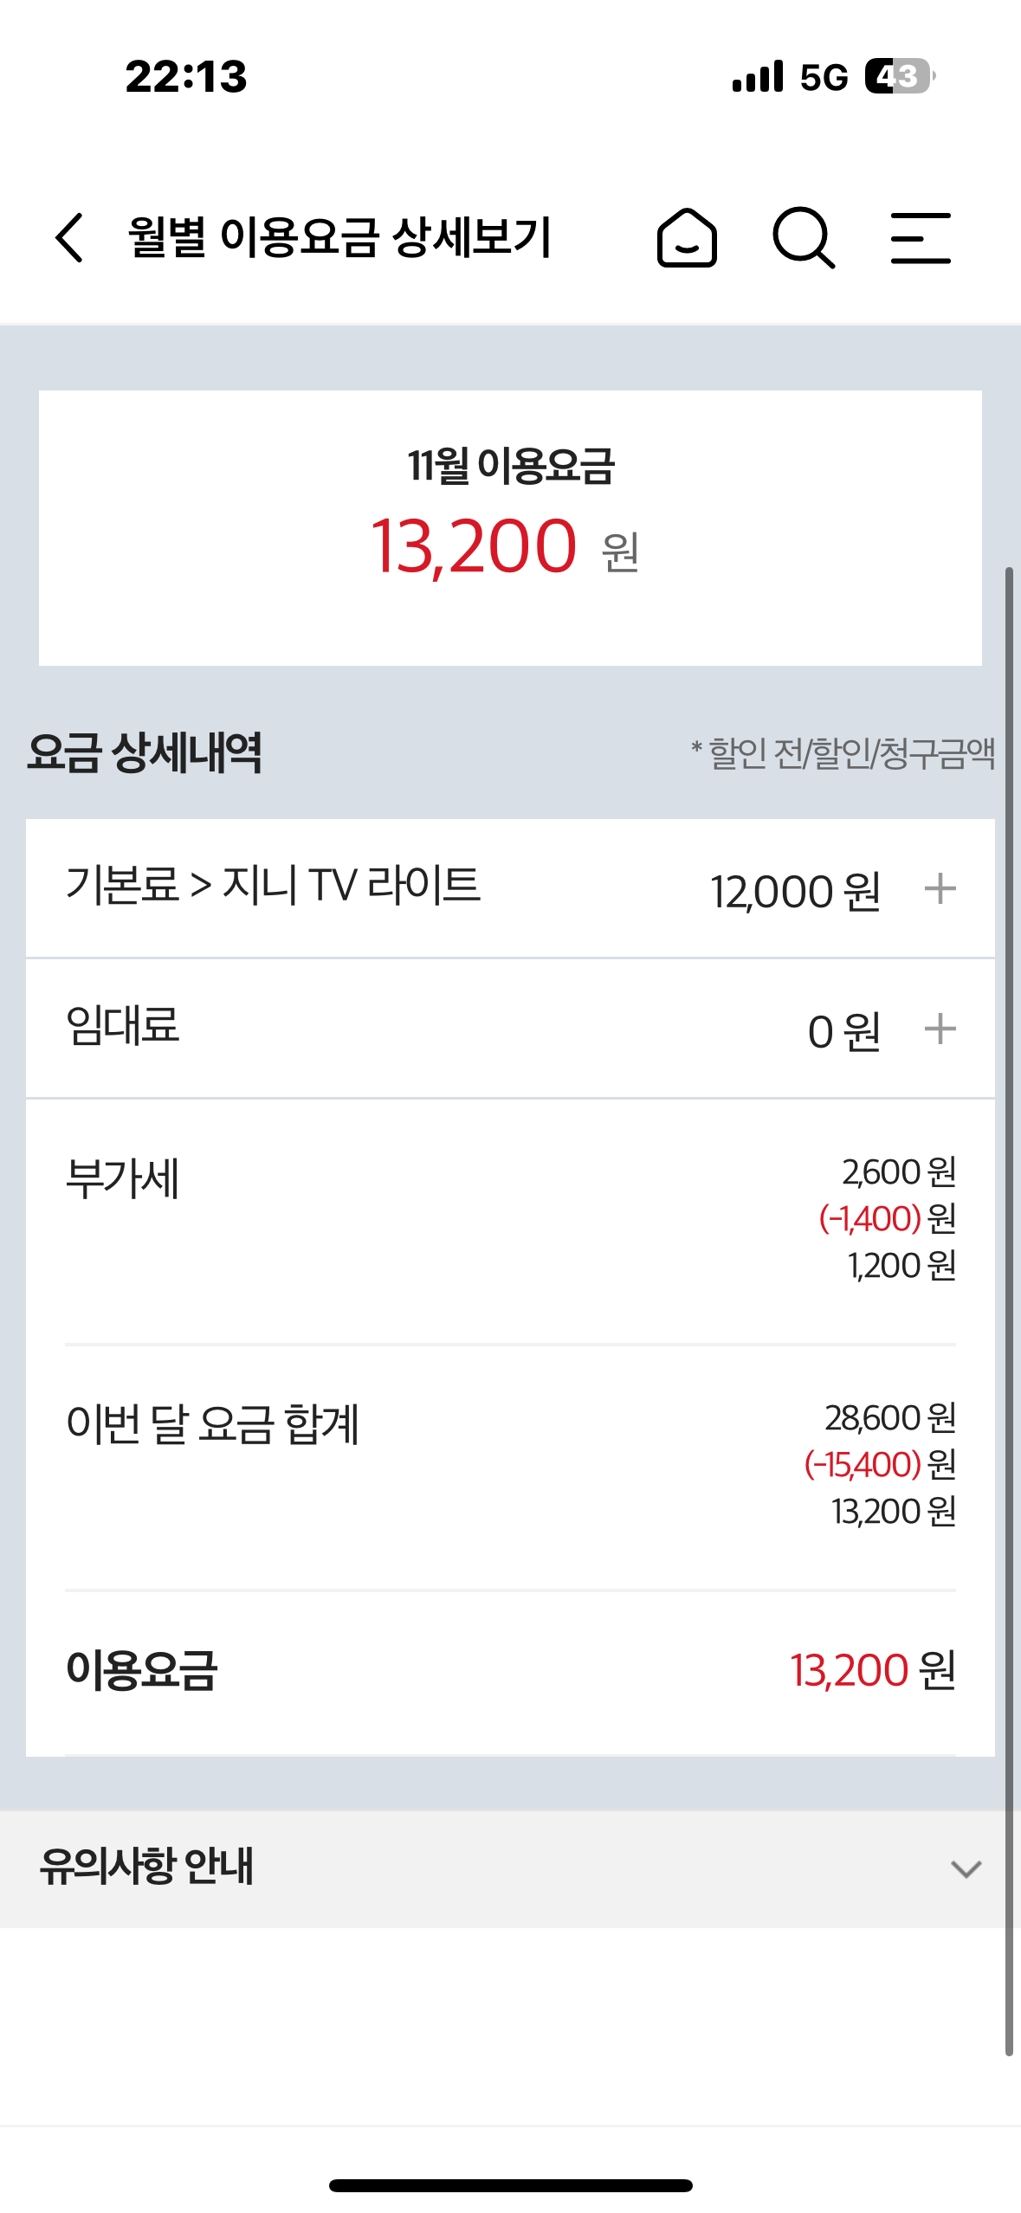This screenshot has width=1021, height=2213.
Task: Select the 지니 TV 라이트 plan label
Action: tap(352, 886)
